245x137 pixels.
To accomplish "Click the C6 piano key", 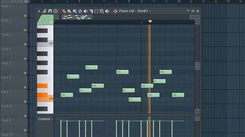I will pyautogui.click(x=51, y=43).
